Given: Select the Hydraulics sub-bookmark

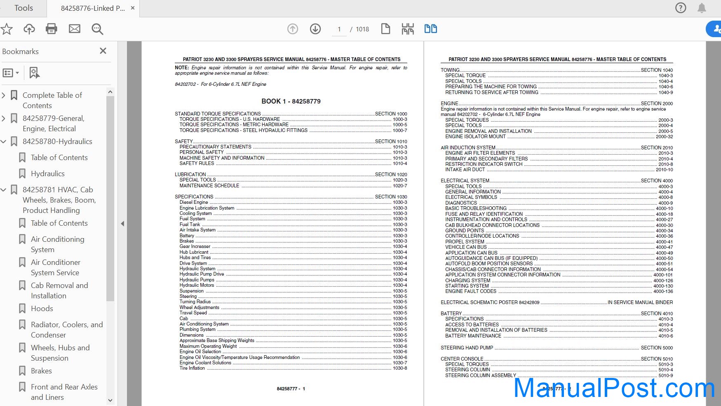Looking at the screenshot, I should 48,174.
